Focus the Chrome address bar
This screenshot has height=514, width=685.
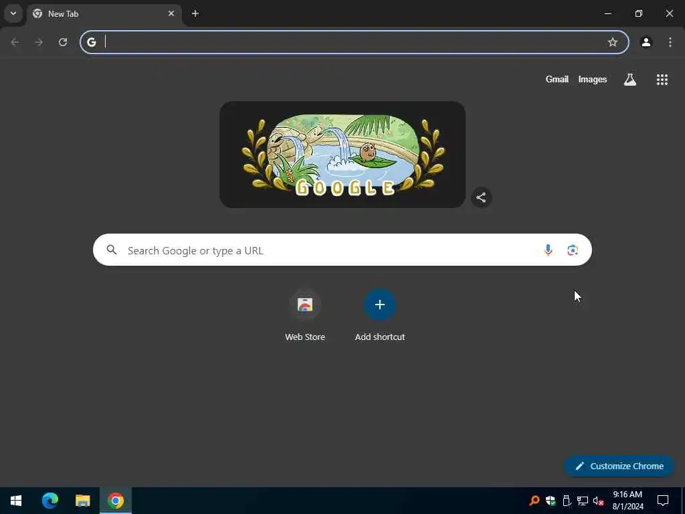pyautogui.click(x=355, y=42)
